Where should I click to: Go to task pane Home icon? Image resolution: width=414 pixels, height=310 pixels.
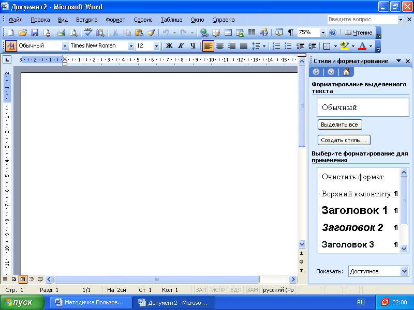pyautogui.click(x=346, y=72)
